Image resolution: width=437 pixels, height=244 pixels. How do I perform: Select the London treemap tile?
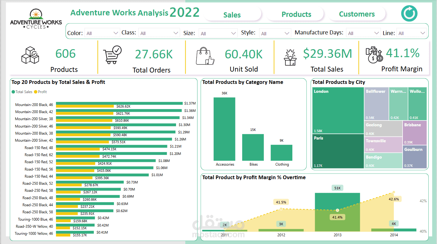tap(338, 111)
